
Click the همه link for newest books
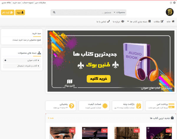point(51,118)
